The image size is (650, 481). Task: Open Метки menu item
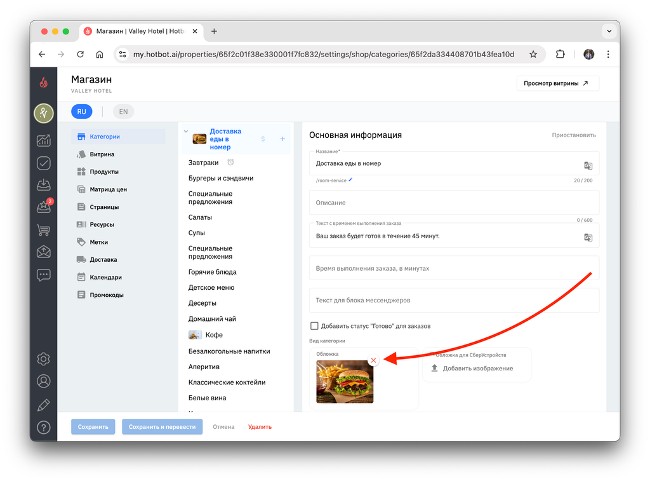tap(119, 242)
